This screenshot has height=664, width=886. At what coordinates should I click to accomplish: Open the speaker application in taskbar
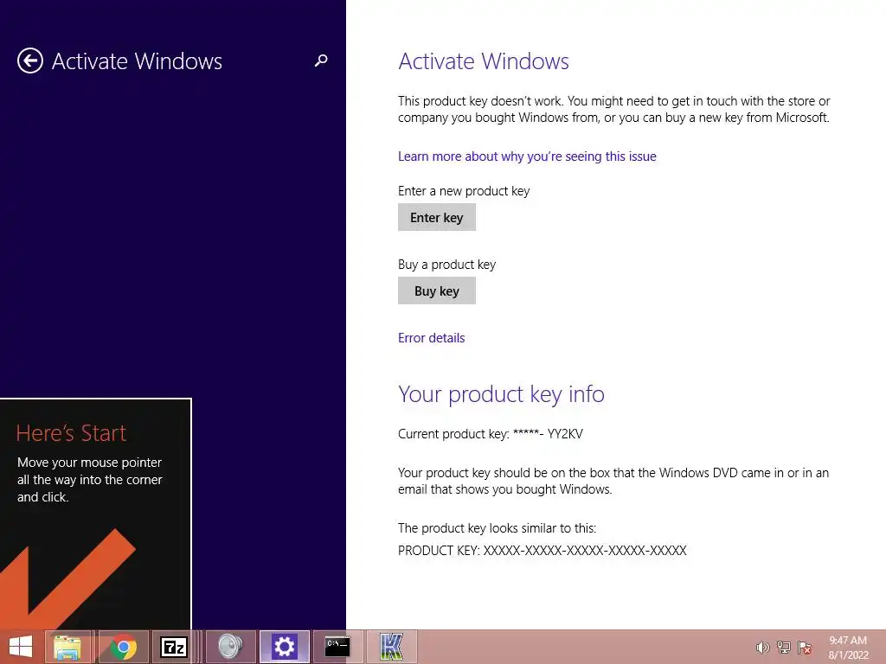pos(230,647)
